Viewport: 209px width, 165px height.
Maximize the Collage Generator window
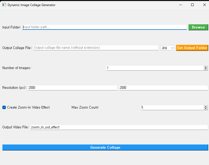pos(192,5)
